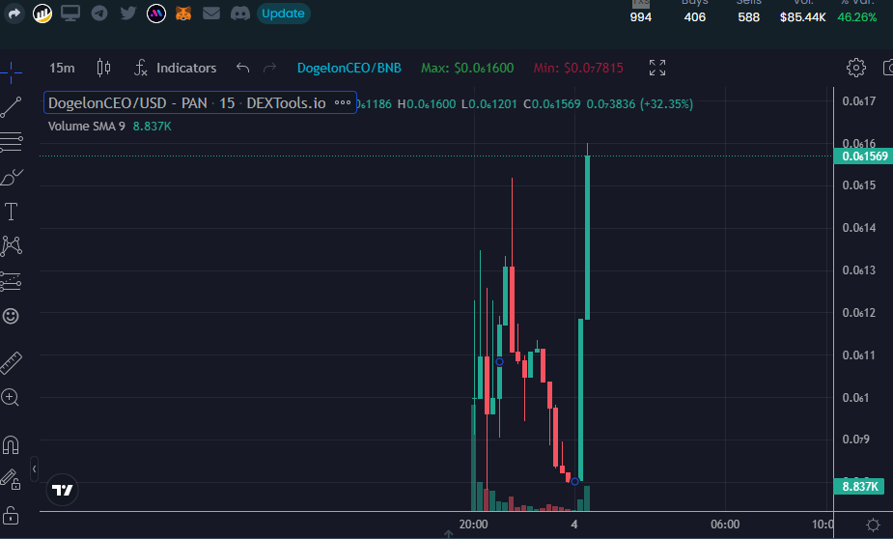Open the Indicators menu
Screen dimensions: 893x539
point(176,68)
